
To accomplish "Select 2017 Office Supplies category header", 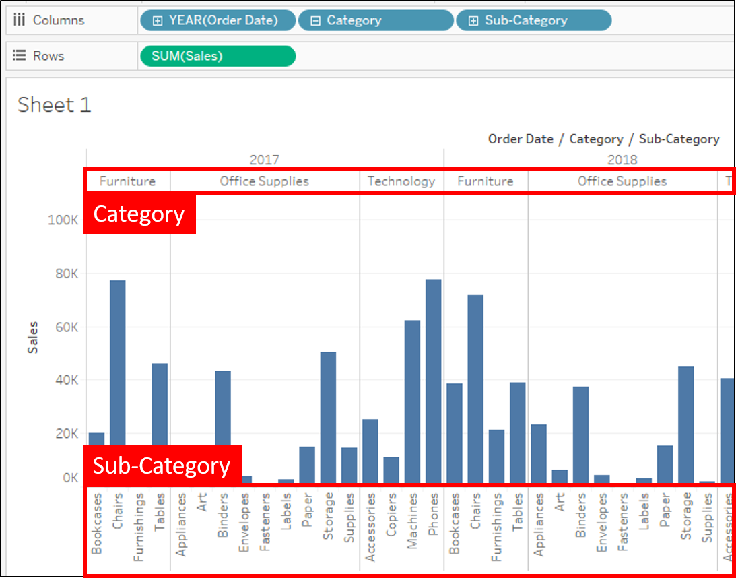I will click(264, 181).
